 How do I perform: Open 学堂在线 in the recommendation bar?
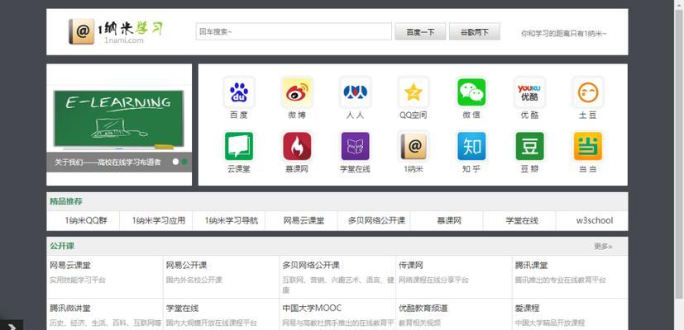522,221
